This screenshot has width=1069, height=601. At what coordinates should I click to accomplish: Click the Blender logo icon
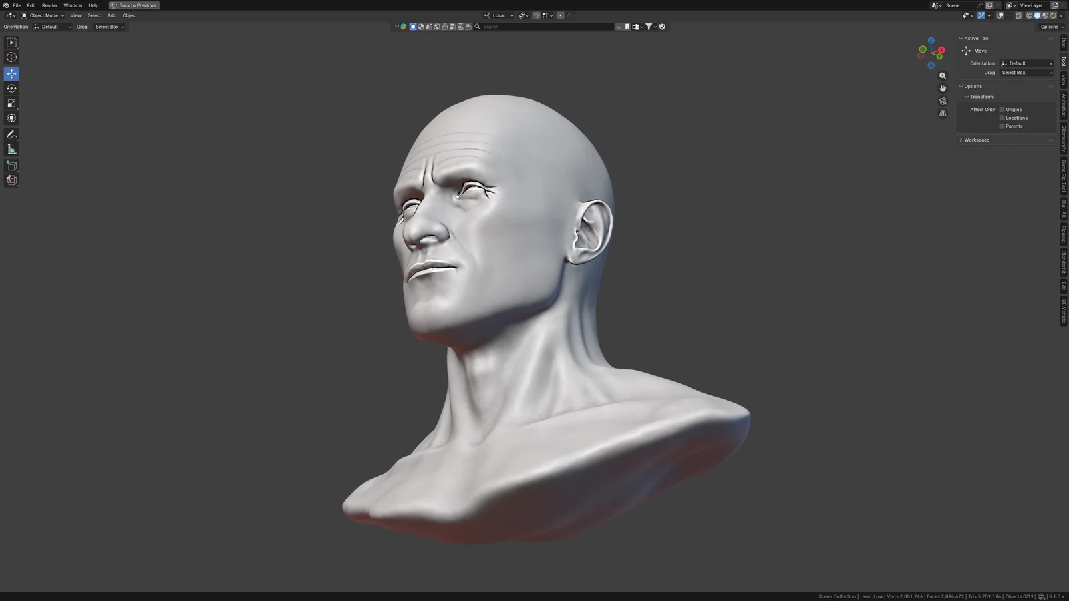click(6, 5)
